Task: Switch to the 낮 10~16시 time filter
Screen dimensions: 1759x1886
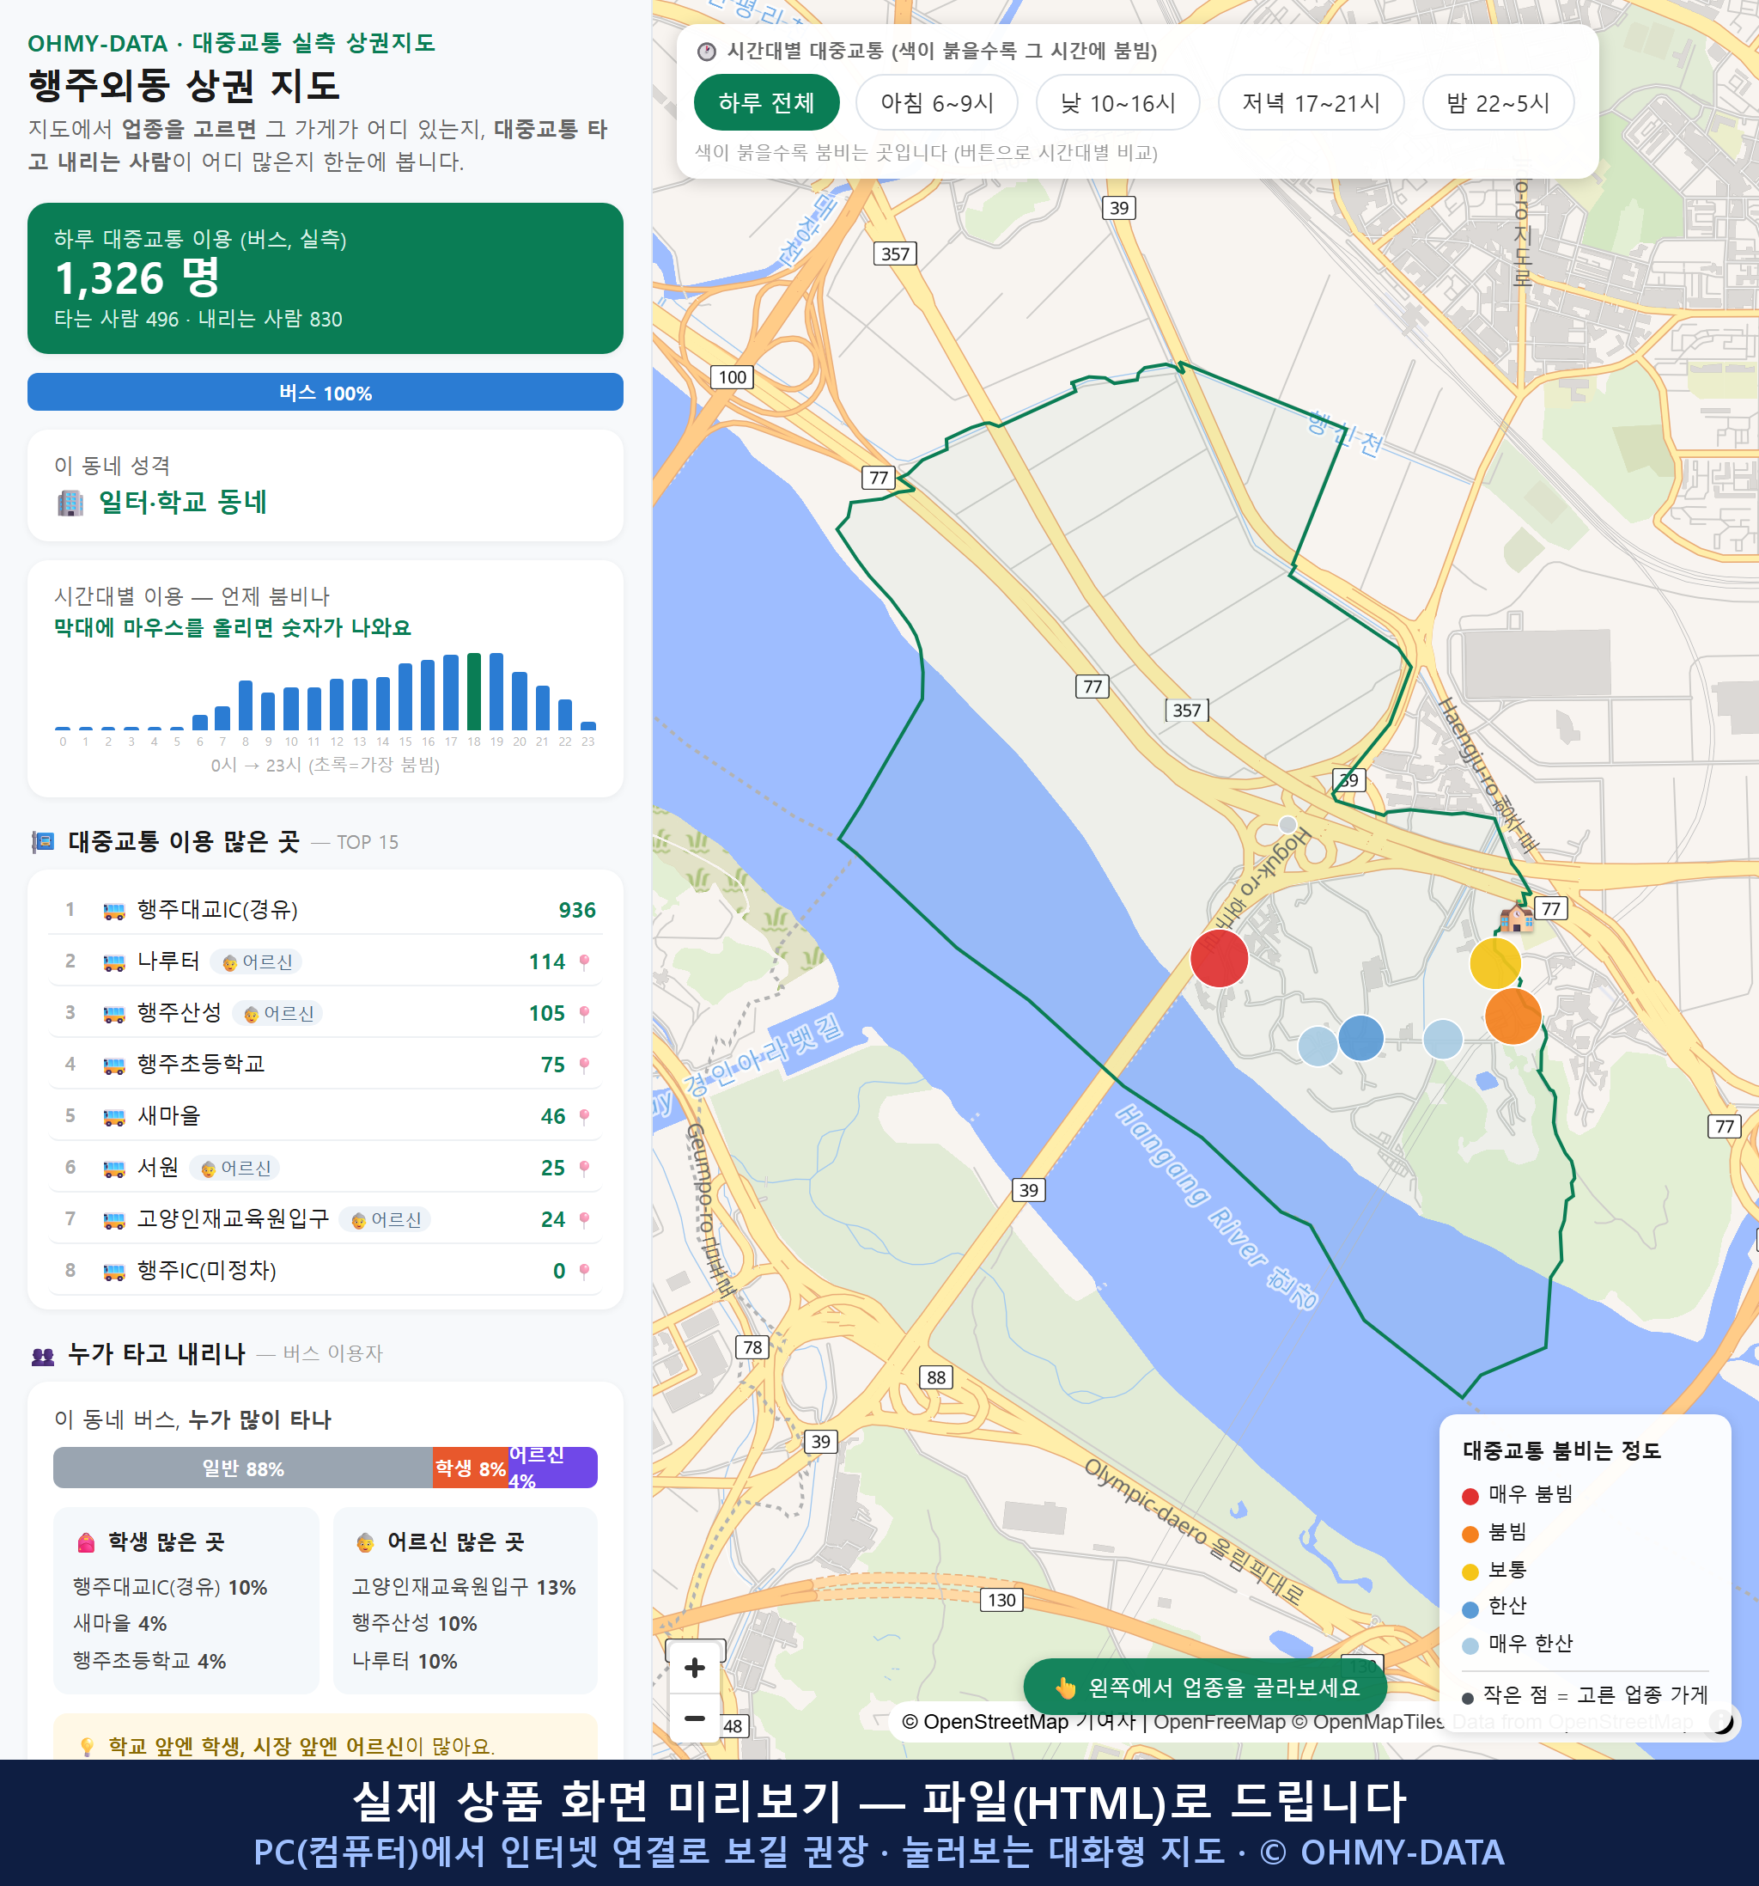Action: click(x=1117, y=102)
